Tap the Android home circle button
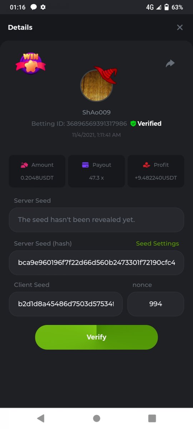This screenshot has height=429, width=193. point(96,418)
